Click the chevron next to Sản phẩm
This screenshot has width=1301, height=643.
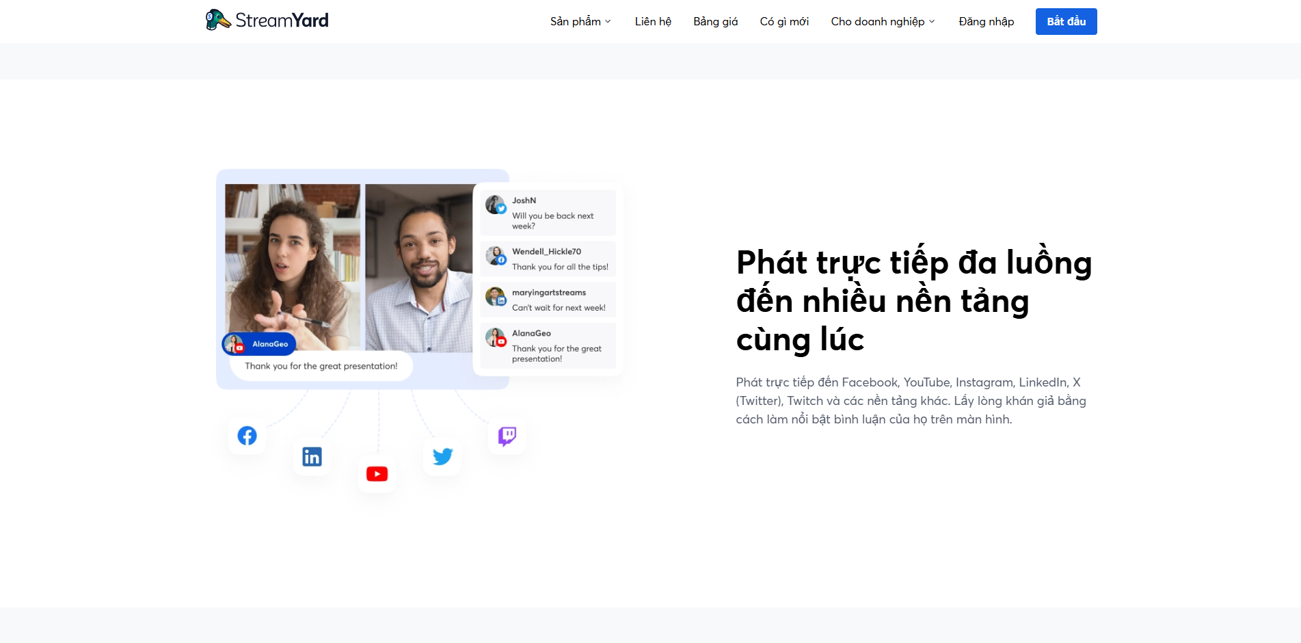point(608,22)
